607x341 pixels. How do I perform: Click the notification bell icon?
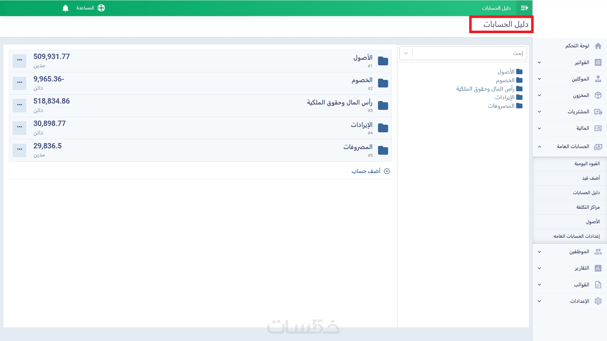pos(65,8)
